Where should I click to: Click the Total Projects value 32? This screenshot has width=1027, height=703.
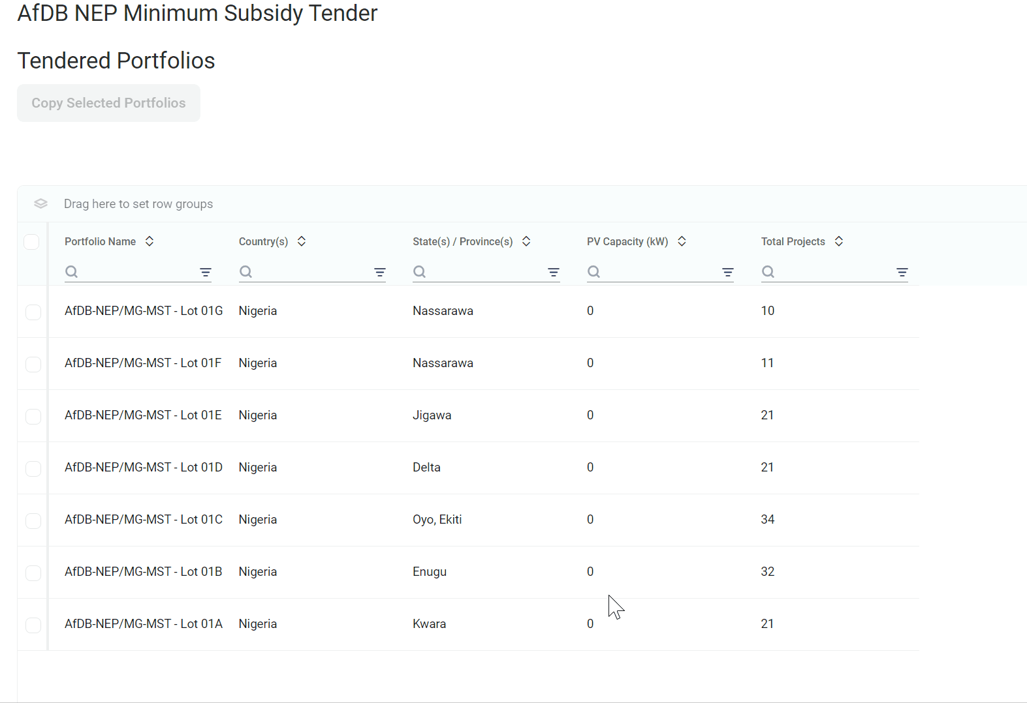click(x=768, y=572)
